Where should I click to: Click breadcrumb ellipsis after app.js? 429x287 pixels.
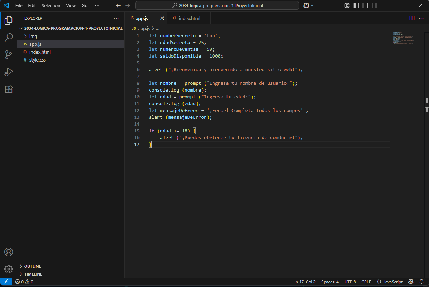(x=157, y=29)
